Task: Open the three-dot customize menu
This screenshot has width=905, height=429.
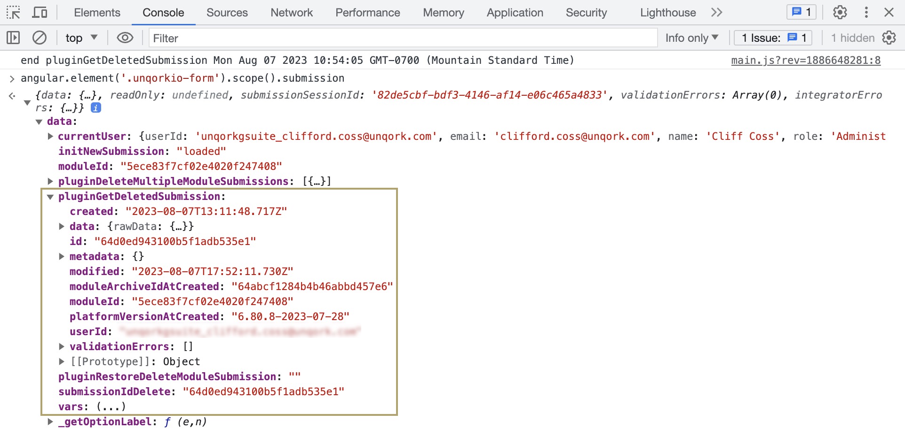Action: point(866,12)
